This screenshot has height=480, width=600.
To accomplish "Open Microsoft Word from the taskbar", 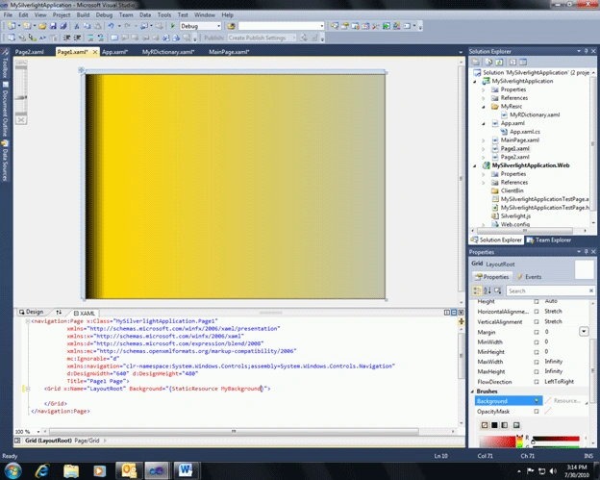I will (186, 470).
